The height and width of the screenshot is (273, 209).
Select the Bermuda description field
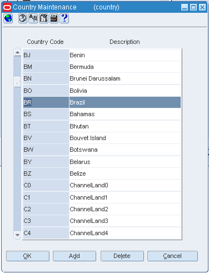(x=125, y=67)
